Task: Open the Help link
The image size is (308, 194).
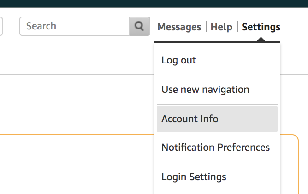Action: pyautogui.click(x=221, y=27)
